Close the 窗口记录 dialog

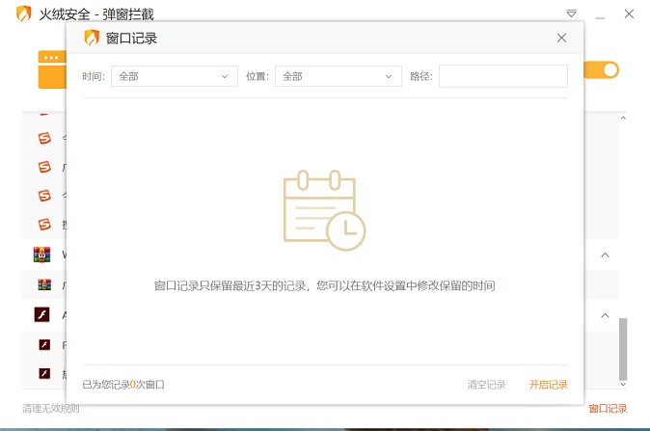point(561,38)
